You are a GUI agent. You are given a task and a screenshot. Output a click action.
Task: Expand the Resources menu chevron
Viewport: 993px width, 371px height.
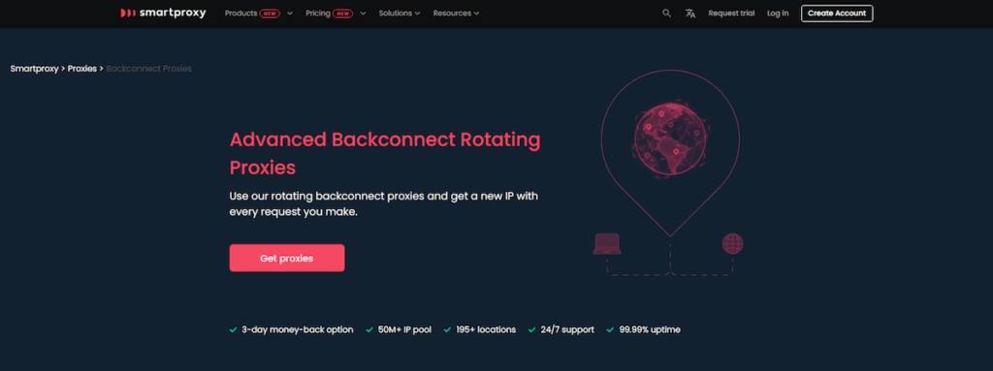(x=476, y=14)
